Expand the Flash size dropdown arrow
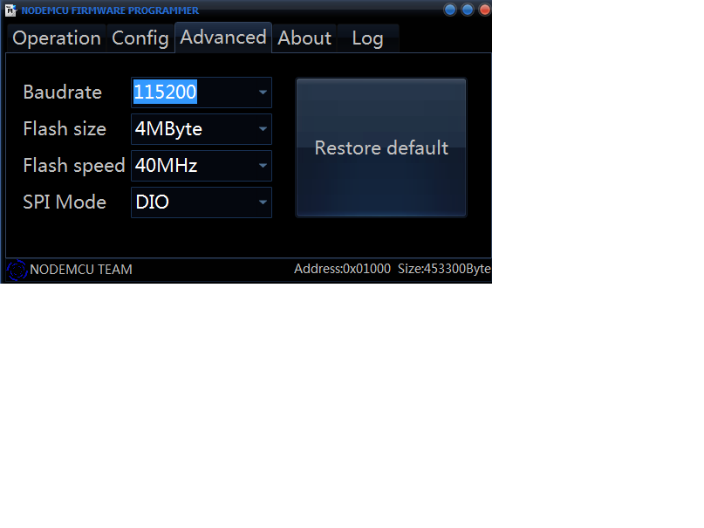Image resolution: width=704 pixels, height=528 pixels. click(x=263, y=129)
